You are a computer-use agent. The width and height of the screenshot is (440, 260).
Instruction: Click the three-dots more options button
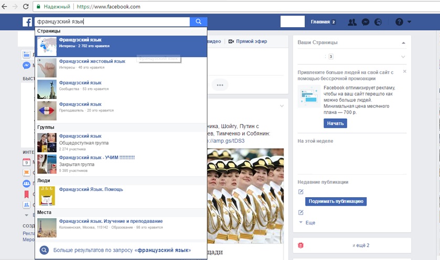tap(220, 85)
